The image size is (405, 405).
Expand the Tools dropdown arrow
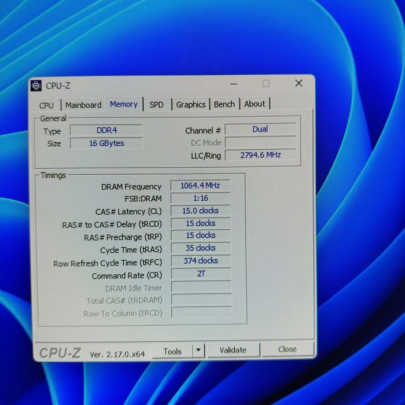point(198,350)
